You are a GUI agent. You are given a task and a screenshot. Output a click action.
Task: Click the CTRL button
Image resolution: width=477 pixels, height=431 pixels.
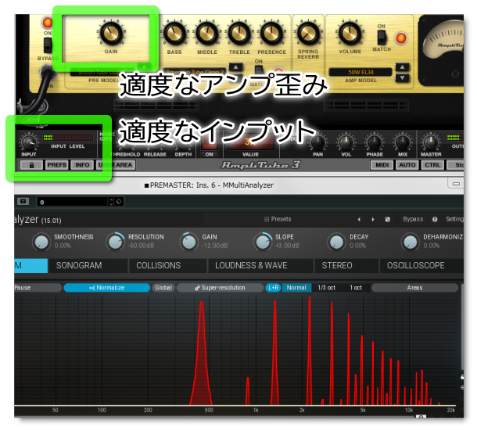click(432, 165)
